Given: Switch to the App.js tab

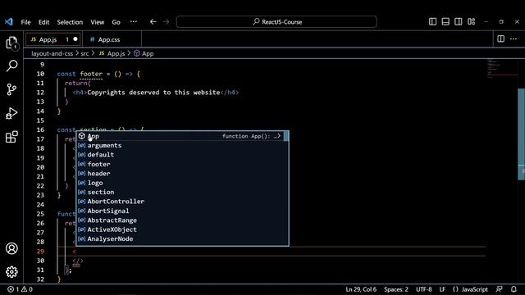Looking at the screenshot, I should (x=52, y=39).
